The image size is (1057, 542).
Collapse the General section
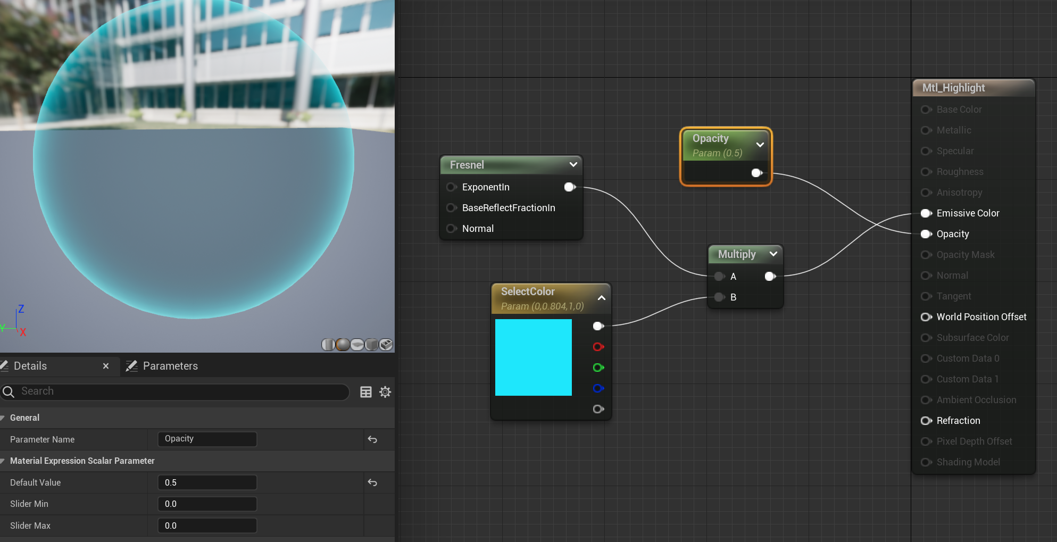pyautogui.click(x=3, y=418)
